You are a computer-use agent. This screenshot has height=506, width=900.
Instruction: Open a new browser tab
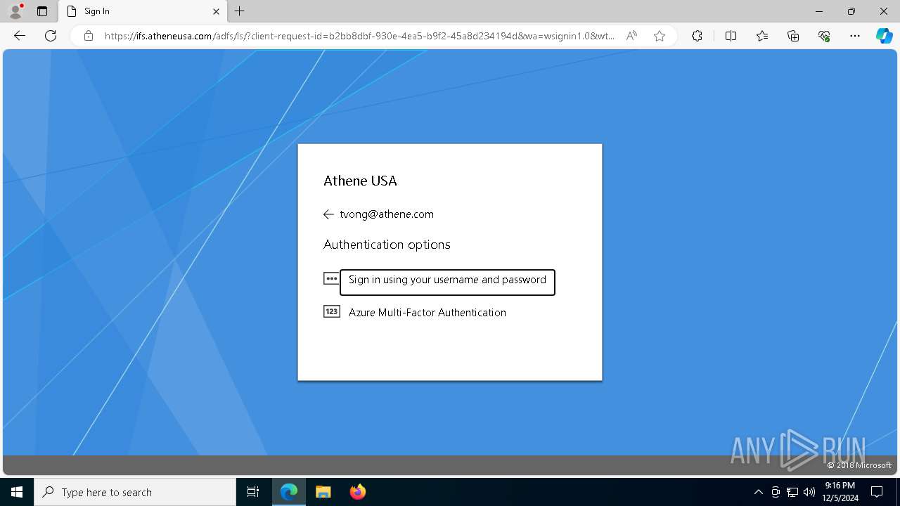240,11
